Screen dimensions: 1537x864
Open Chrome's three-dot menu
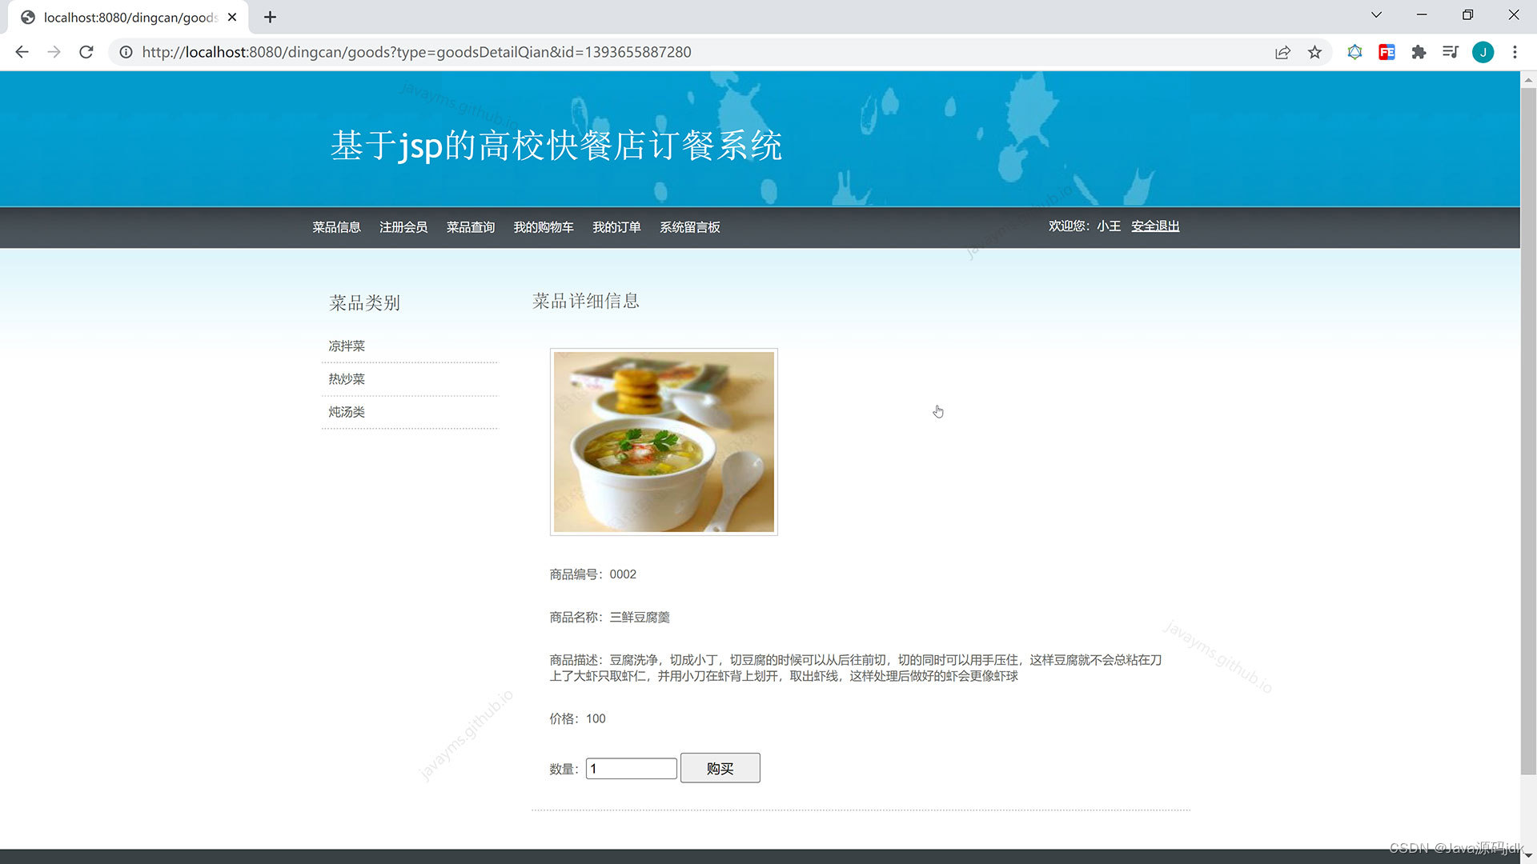[1515, 52]
